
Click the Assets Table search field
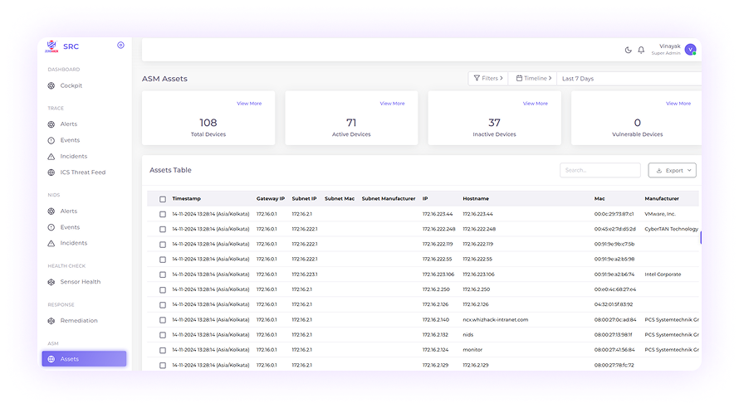[600, 170]
